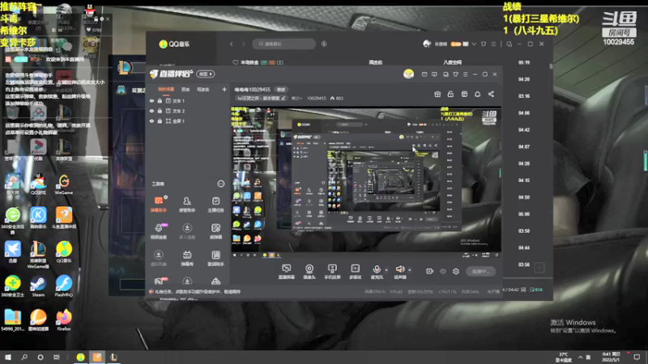
Task: Open the notification bell icon
Action: pos(477,94)
